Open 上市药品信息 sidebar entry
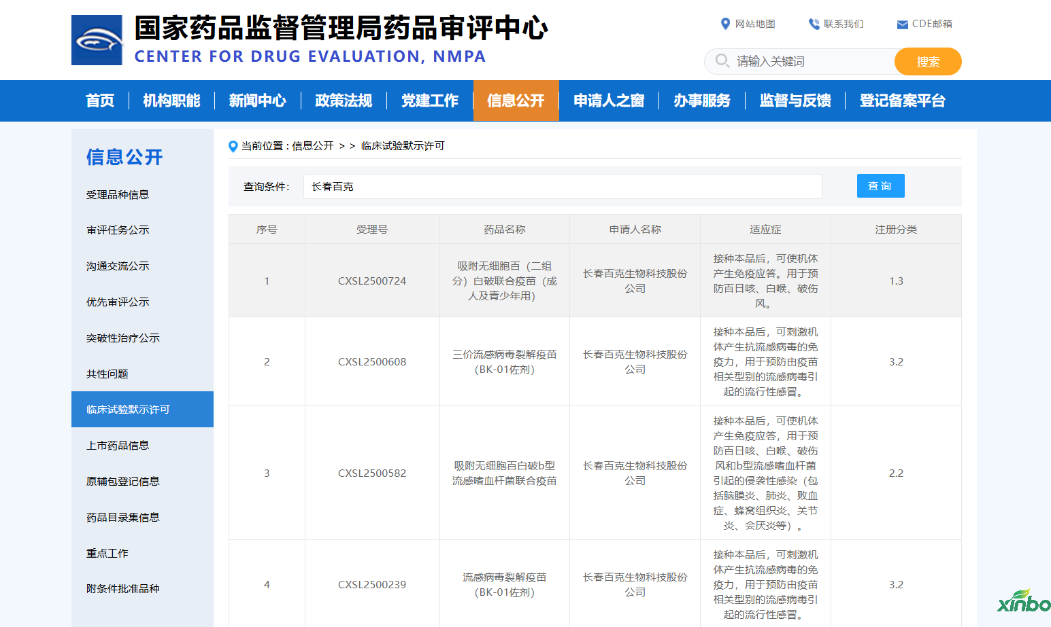The height and width of the screenshot is (627, 1051). [x=118, y=446]
